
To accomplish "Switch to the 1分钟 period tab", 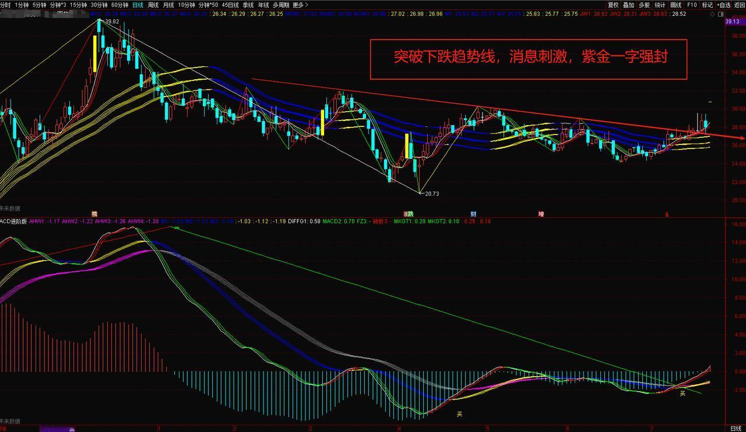I will coord(22,5).
